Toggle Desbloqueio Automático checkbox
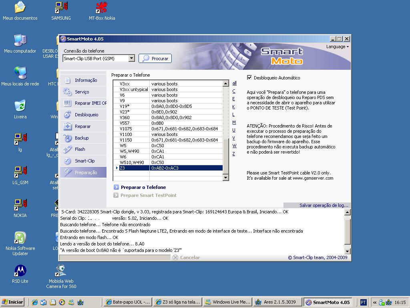 249,77
